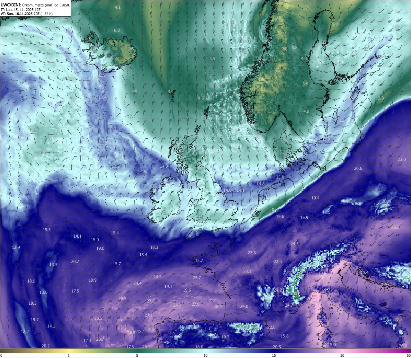The height and width of the screenshot is (358, 411).
Task: Click the UWC/DINI title line in header
Action: 35,5
